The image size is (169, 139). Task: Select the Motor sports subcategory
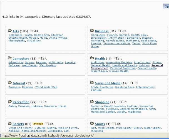coord(106,128)
